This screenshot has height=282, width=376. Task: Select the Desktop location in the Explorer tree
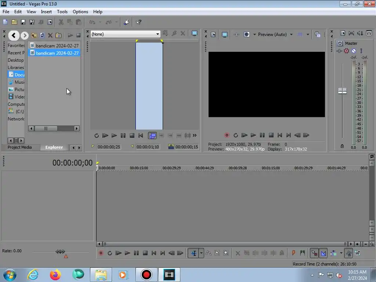pos(15,60)
